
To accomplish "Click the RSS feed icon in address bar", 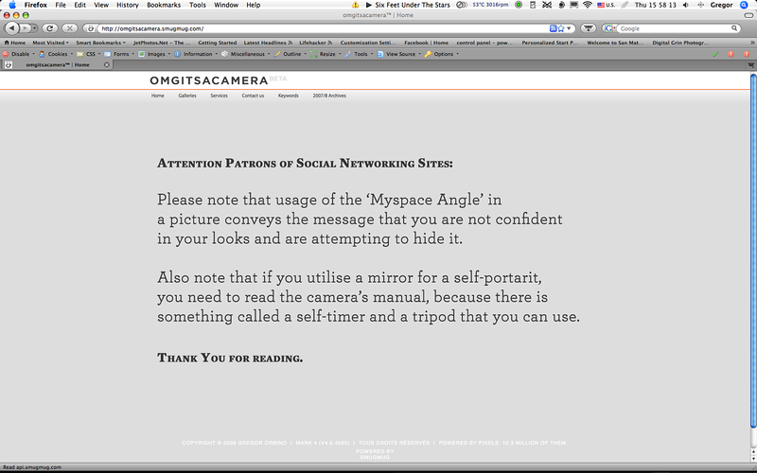I will pyautogui.click(x=553, y=28).
